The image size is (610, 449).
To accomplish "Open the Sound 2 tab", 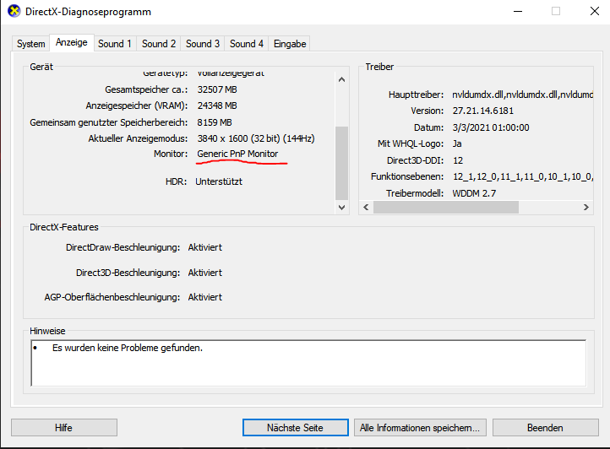I will (x=159, y=44).
